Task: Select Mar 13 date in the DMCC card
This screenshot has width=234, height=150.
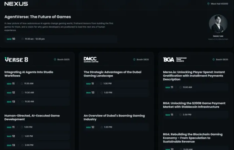Action: (x=90, y=93)
